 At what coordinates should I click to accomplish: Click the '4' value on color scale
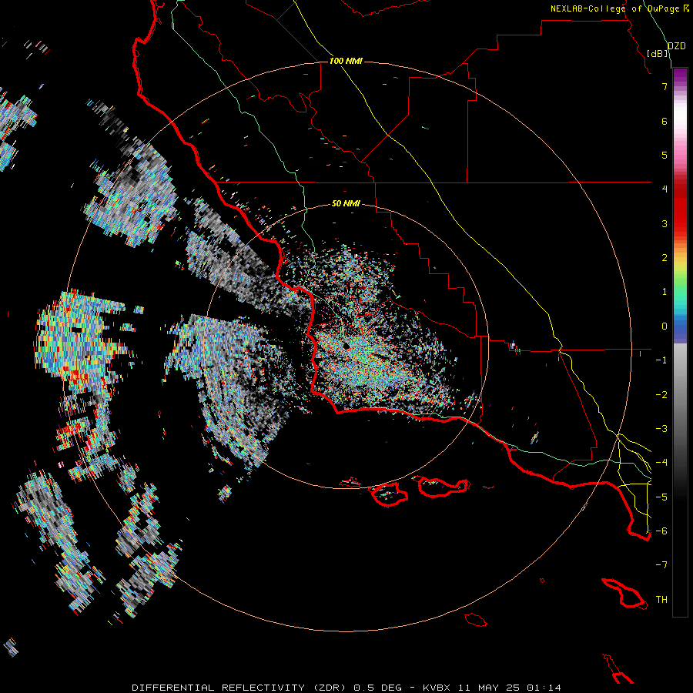tap(665, 189)
